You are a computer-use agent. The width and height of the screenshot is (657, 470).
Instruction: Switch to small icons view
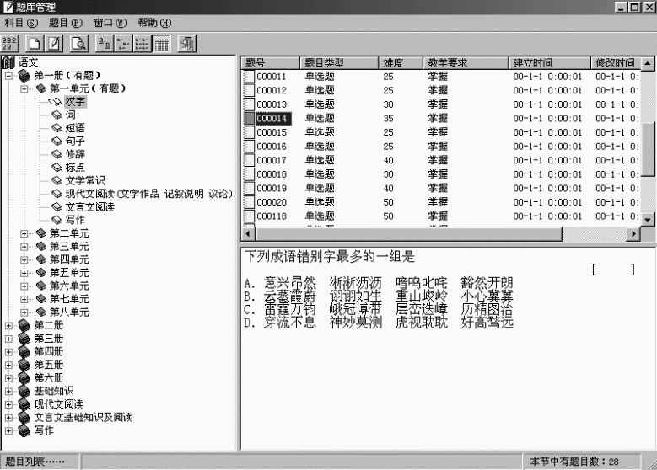(123, 43)
